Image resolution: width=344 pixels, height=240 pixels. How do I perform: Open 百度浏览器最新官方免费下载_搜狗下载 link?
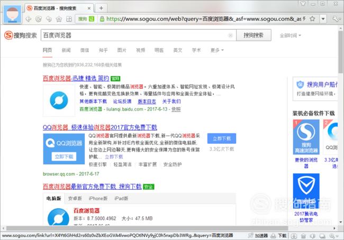click(x=92, y=187)
